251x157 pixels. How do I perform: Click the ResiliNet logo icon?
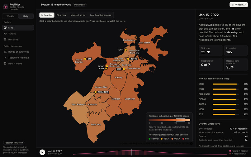6,7
